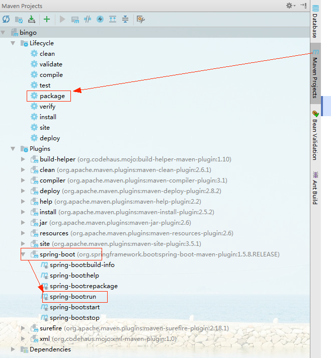331x358 pixels.
Task: Click Show Dependencies toolbar icon
Action: pyautogui.click(x=113, y=19)
